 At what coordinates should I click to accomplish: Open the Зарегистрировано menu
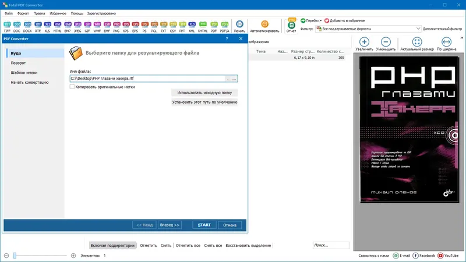[x=101, y=13]
